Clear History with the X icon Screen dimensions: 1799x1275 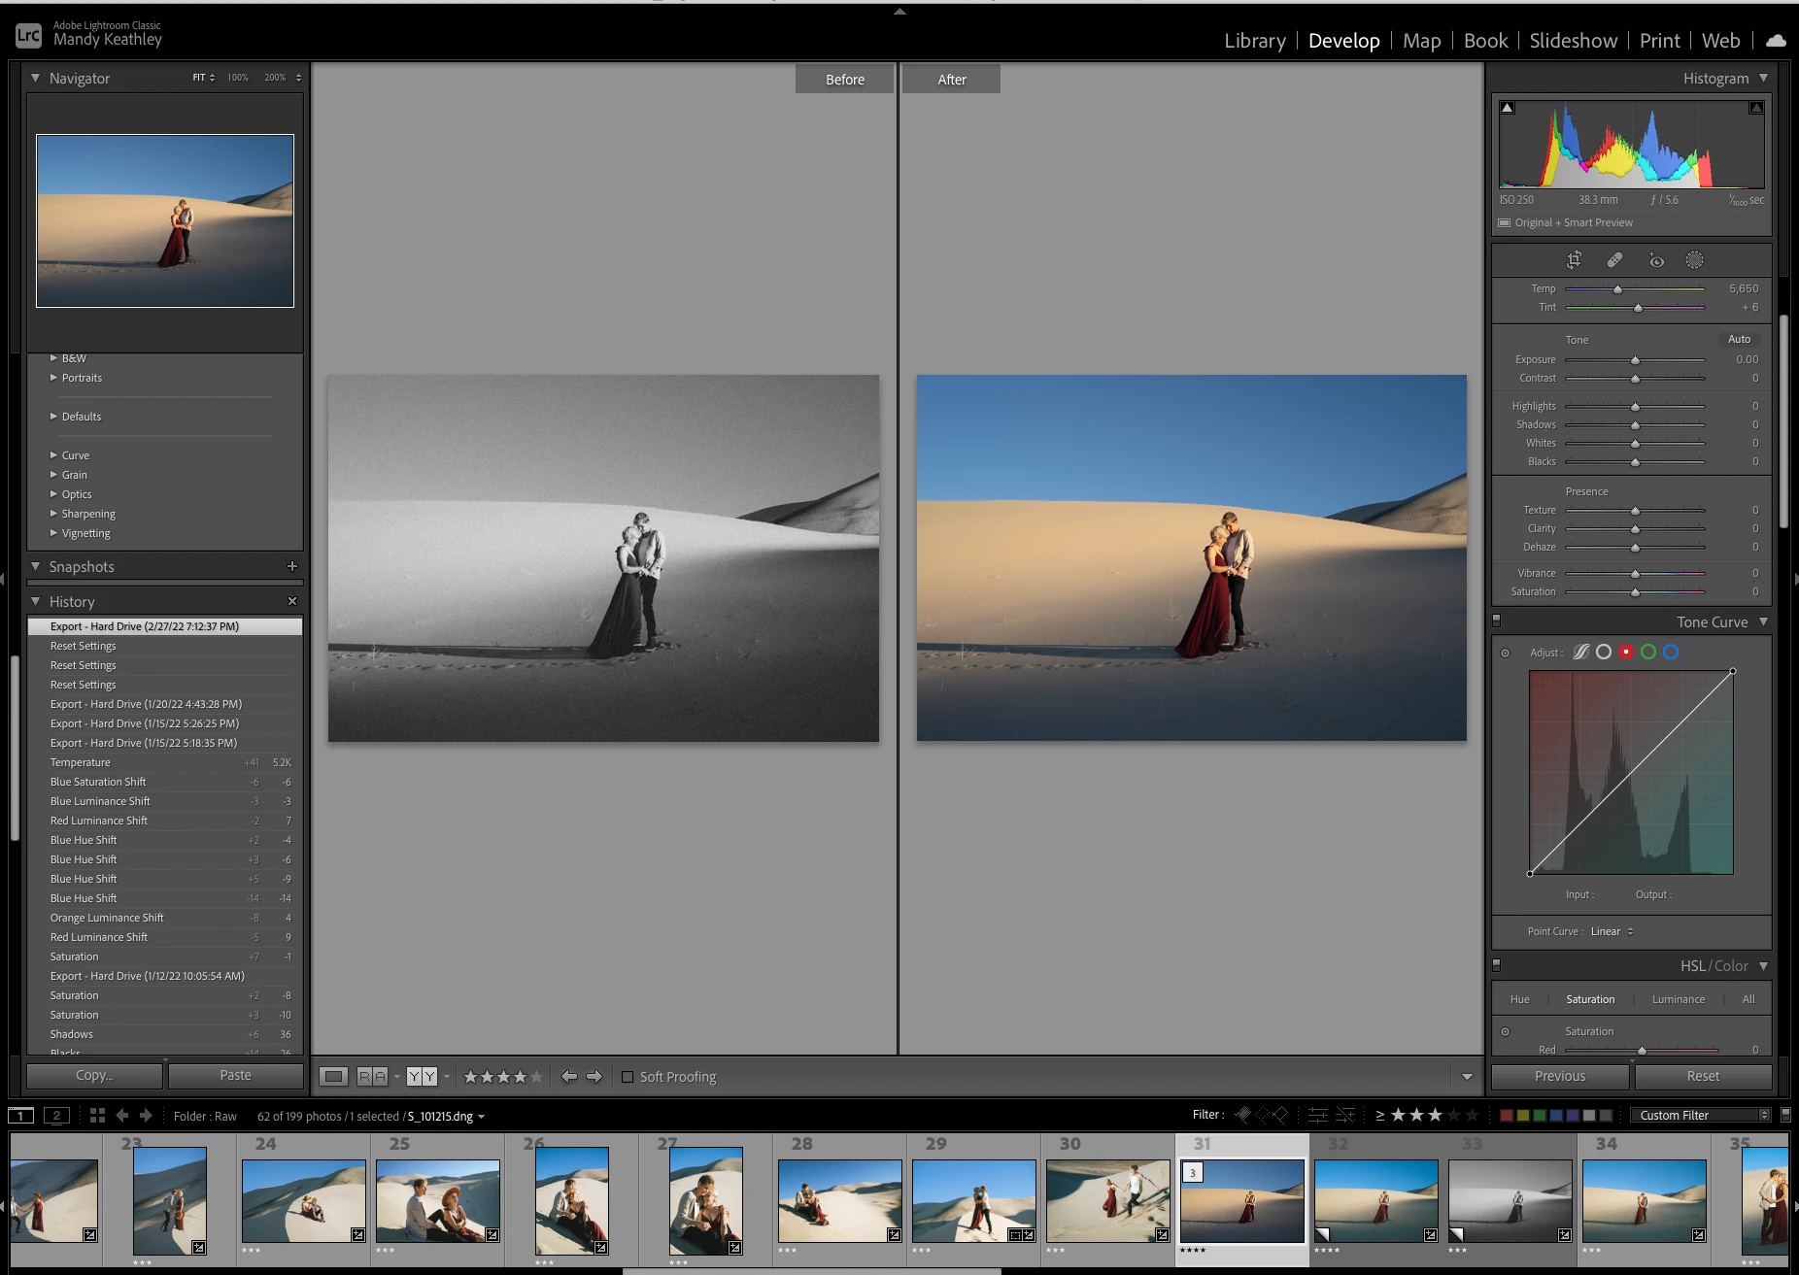[x=292, y=601]
